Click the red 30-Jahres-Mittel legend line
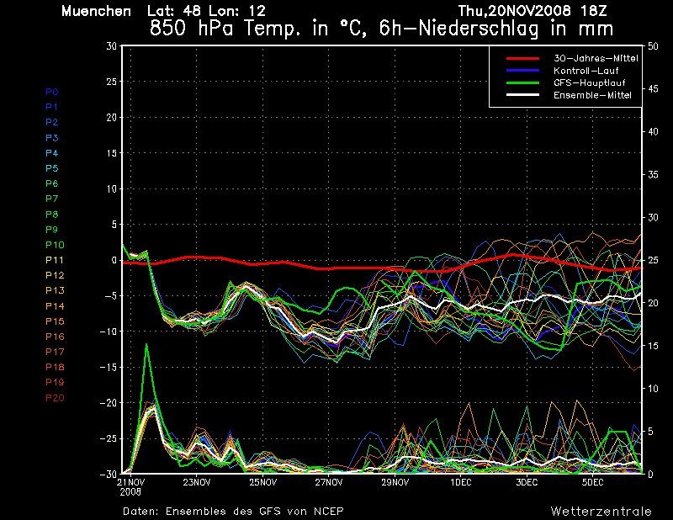Viewport: 673px width, 520px height. [522, 58]
